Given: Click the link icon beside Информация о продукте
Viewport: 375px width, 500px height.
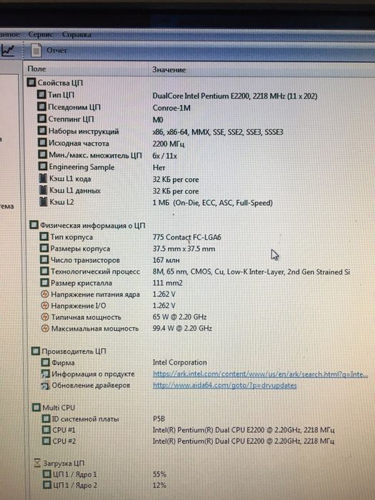Looking at the screenshot, I should point(46,374).
